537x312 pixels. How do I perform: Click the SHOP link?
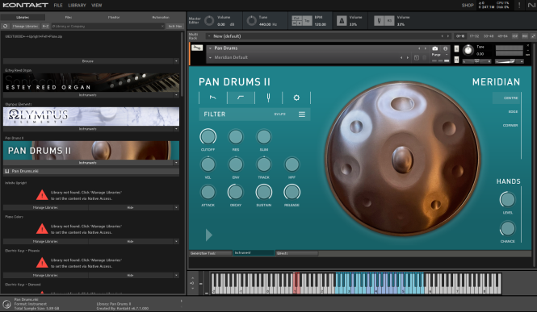coord(468,5)
